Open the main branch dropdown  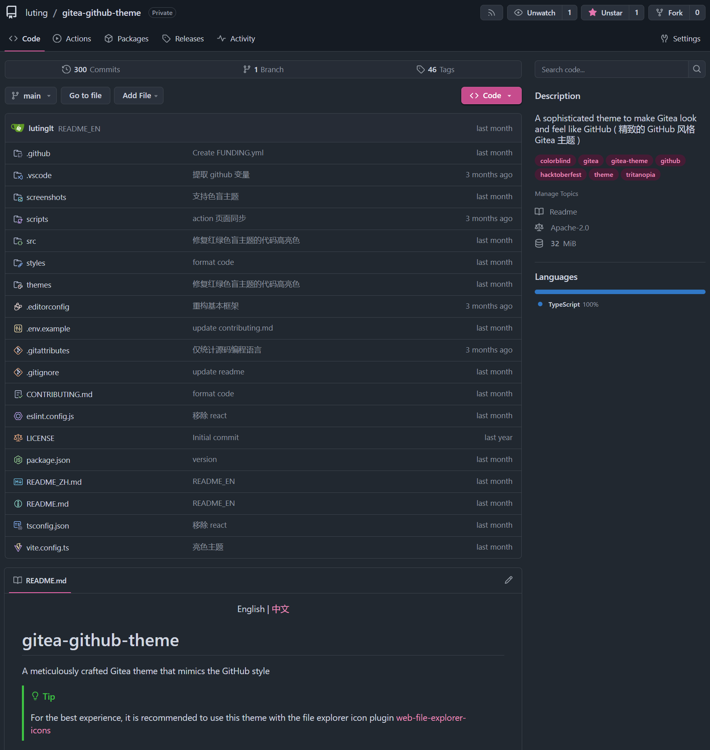tap(31, 96)
